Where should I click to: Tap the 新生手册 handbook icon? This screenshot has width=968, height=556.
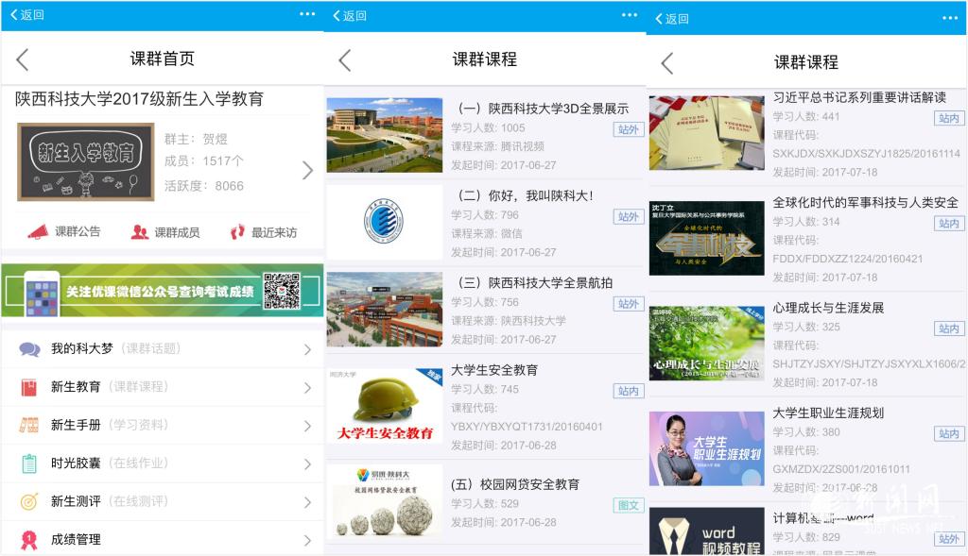click(29, 425)
